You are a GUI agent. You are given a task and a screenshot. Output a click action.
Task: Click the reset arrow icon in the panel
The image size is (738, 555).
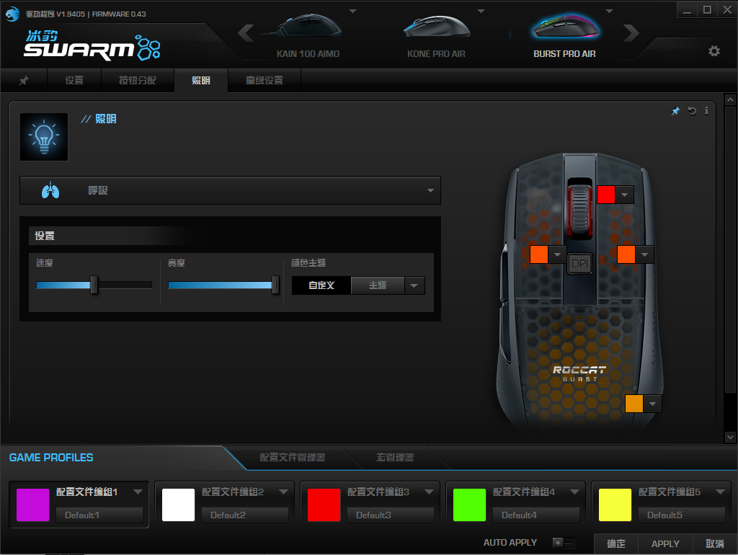pos(692,111)
